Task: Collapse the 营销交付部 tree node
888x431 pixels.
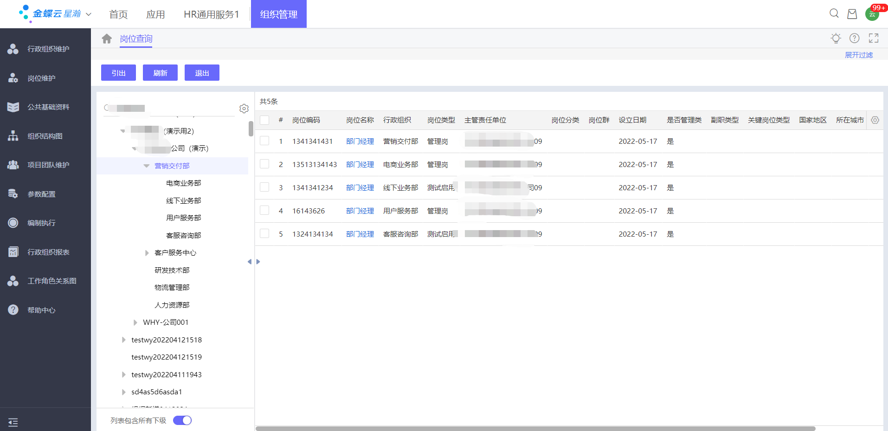Action: click(146, 166)
